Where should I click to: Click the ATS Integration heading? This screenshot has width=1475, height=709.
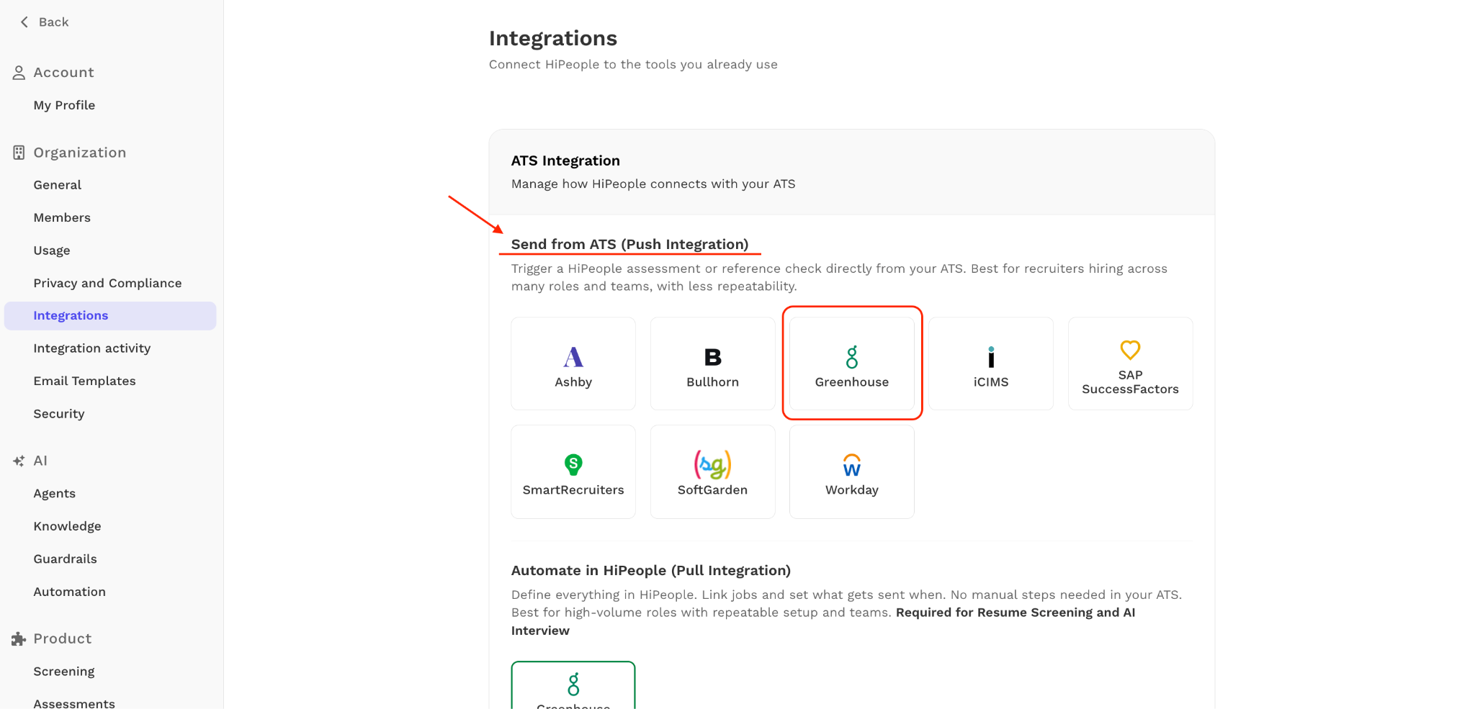[x=565, y=161]
